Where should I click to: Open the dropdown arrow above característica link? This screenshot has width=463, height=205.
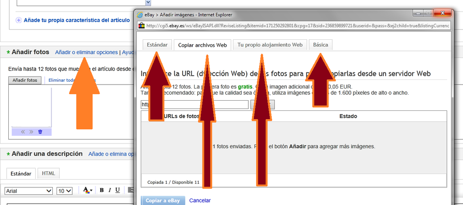(x=148, y=3)
